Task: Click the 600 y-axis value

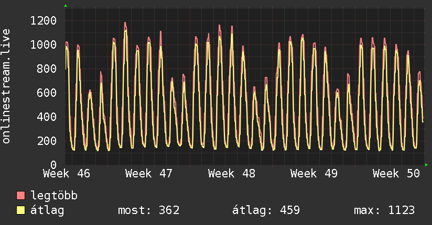Action: tap(47, 93)
